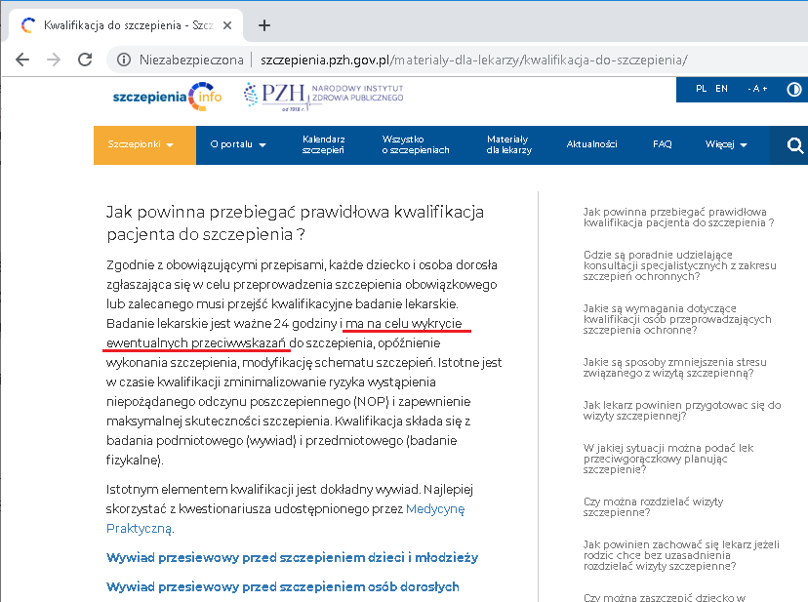Screen dimensions: 808x602
Task: Click the szczepienia.info logo
Action: coord(167,96)
